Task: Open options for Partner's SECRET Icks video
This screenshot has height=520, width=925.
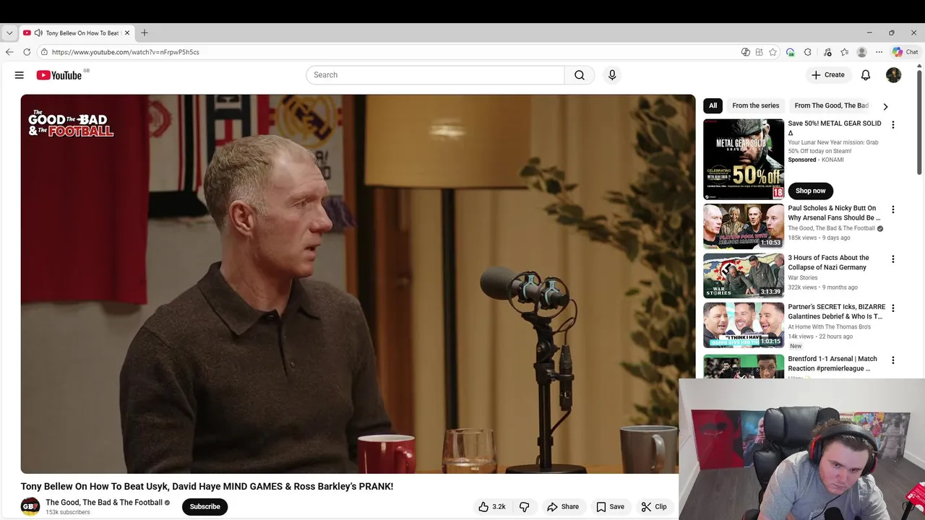Action: (x=893, y=308)
